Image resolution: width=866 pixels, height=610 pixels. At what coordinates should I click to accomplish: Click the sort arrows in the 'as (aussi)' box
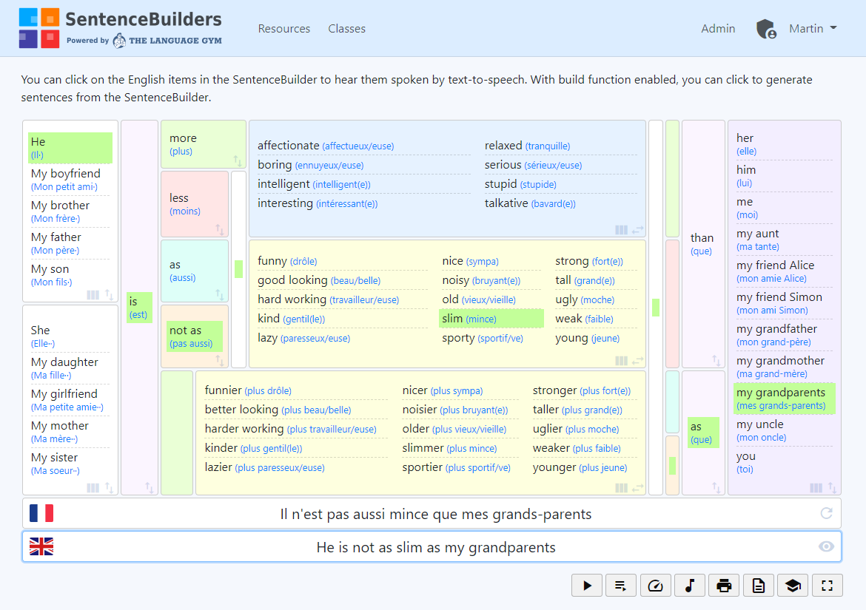pos(220,295)
